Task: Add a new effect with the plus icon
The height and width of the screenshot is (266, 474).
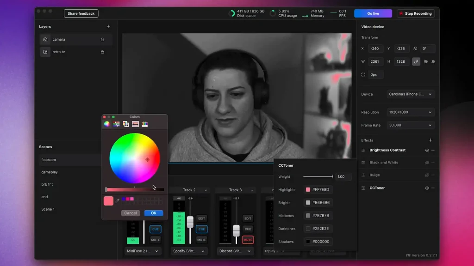Action: pyautogui.click(x=430, y=140)
